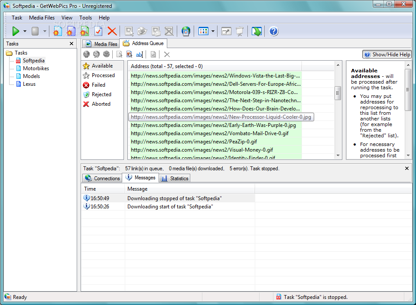Click the thumbnails view grid icon
416x305 pixels.
click(203, 31)
